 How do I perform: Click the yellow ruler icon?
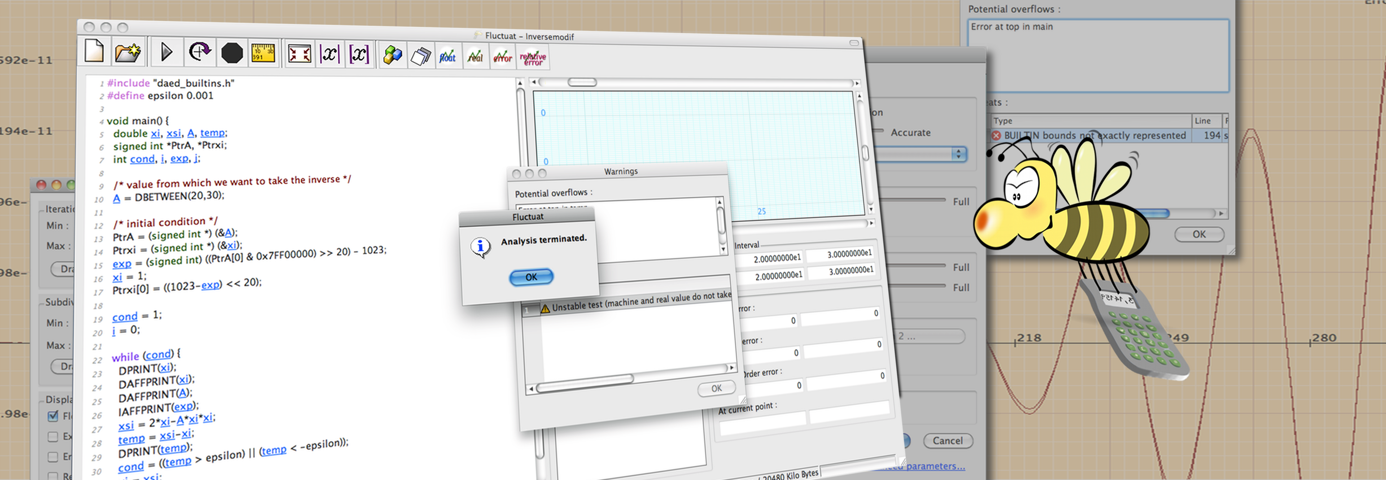[x=263, y=53]
